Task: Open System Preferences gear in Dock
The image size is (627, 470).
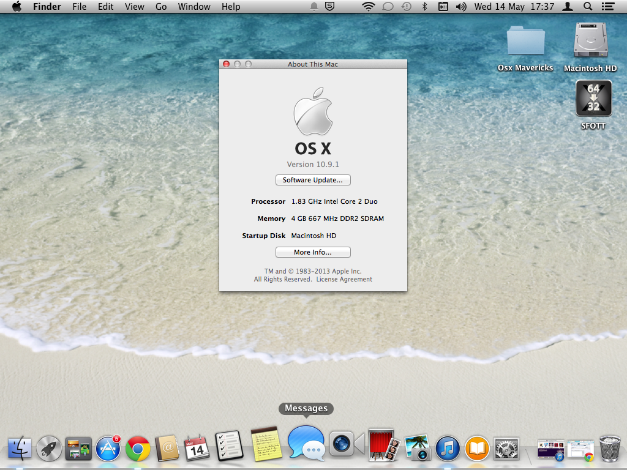Action: [x=506, y=448]
